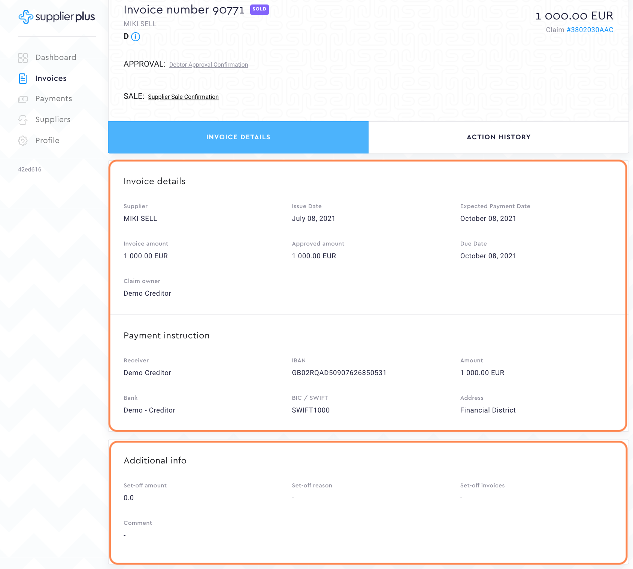Follow the claim #3802030AAC link
The height and width of the screenshot is (569, 633).
(590, 30)
